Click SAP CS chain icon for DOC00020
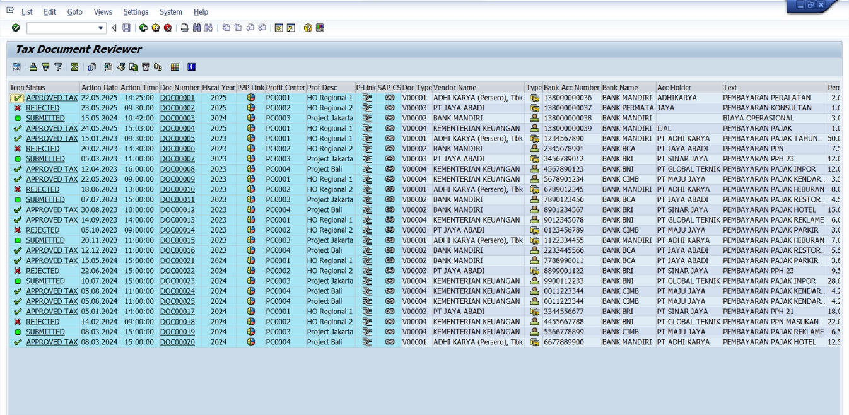Screen dimensions: 849x415 [x=390, y=342]
